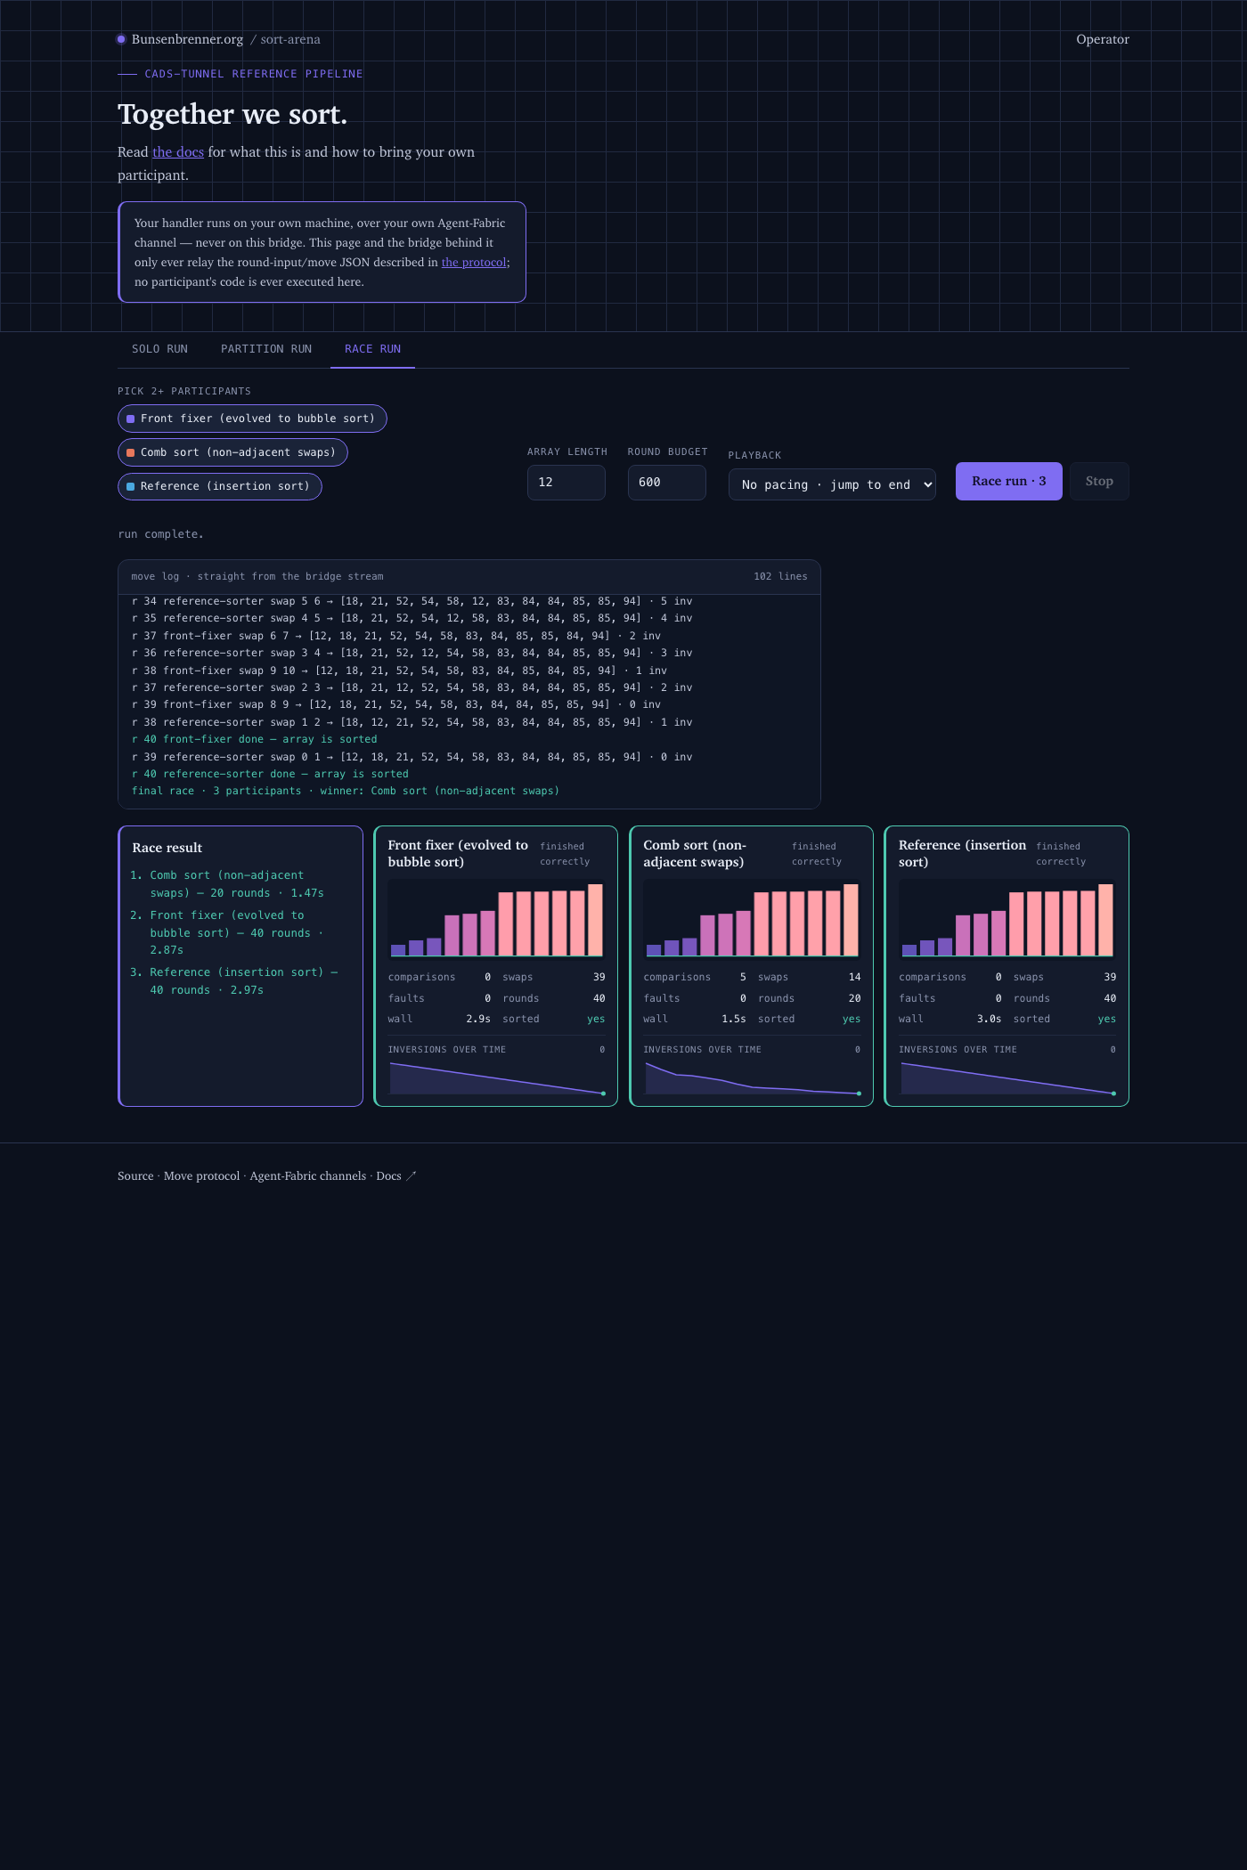
Task: Select 'r 40 front-fixer done' log line
Action: click(255, 739)
